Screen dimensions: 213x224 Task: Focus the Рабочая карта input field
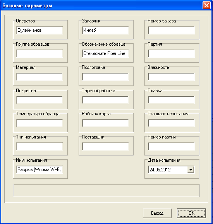[x=105, y=123]
